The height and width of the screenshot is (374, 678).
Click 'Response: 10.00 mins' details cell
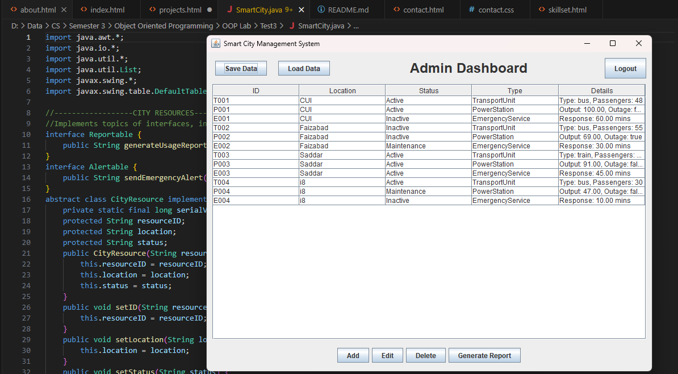[602, 201]
